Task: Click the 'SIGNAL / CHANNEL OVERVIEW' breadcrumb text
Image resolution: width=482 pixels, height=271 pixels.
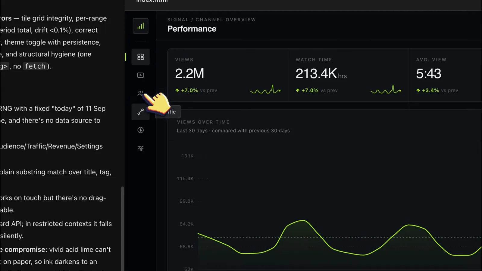Action: click(x=211, y=20)
